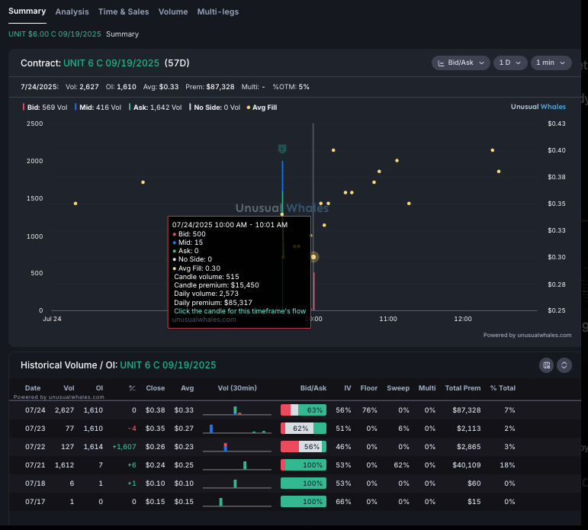588x530 pixels.
Task: Open the Bid/Ask chart type dropdown
Action: click(461, 63)
